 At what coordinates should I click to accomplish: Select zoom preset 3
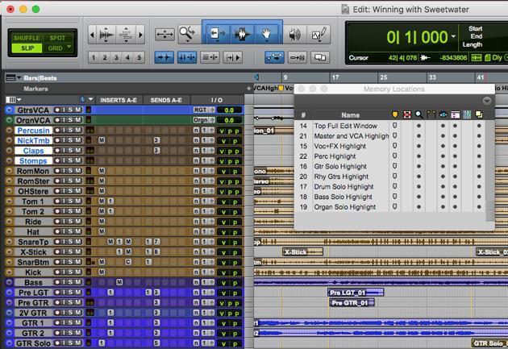point(116,57)
